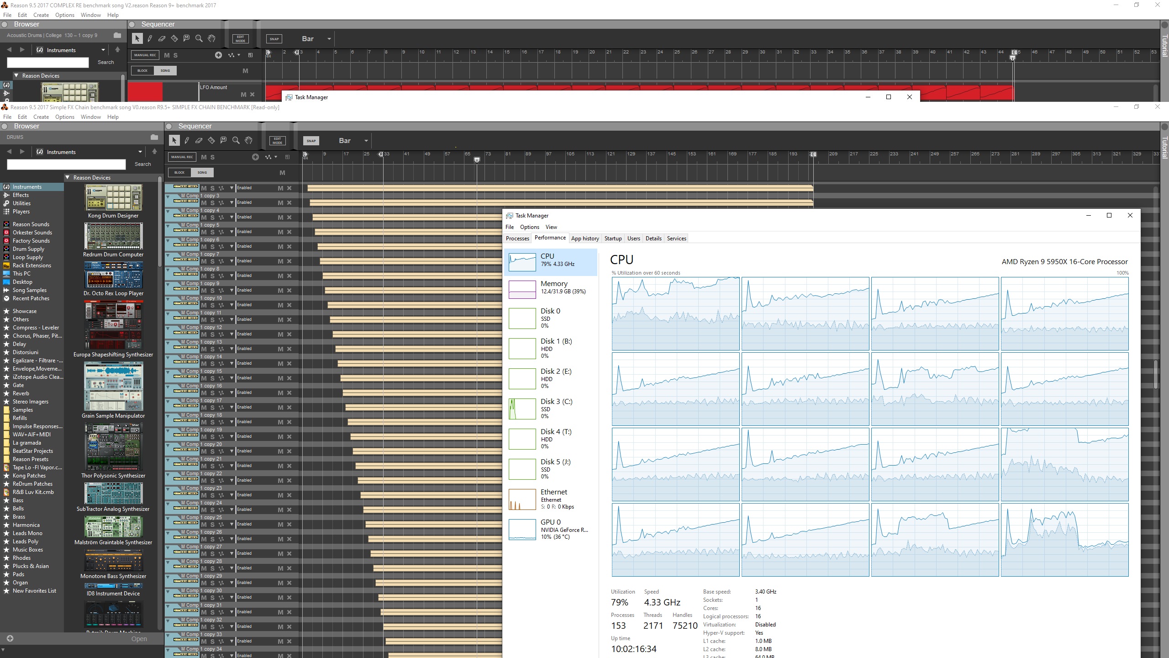Mute the LFO Amount lane in back window
The width and height of the screenshot is (1169, 658).
tap(243, 95)
